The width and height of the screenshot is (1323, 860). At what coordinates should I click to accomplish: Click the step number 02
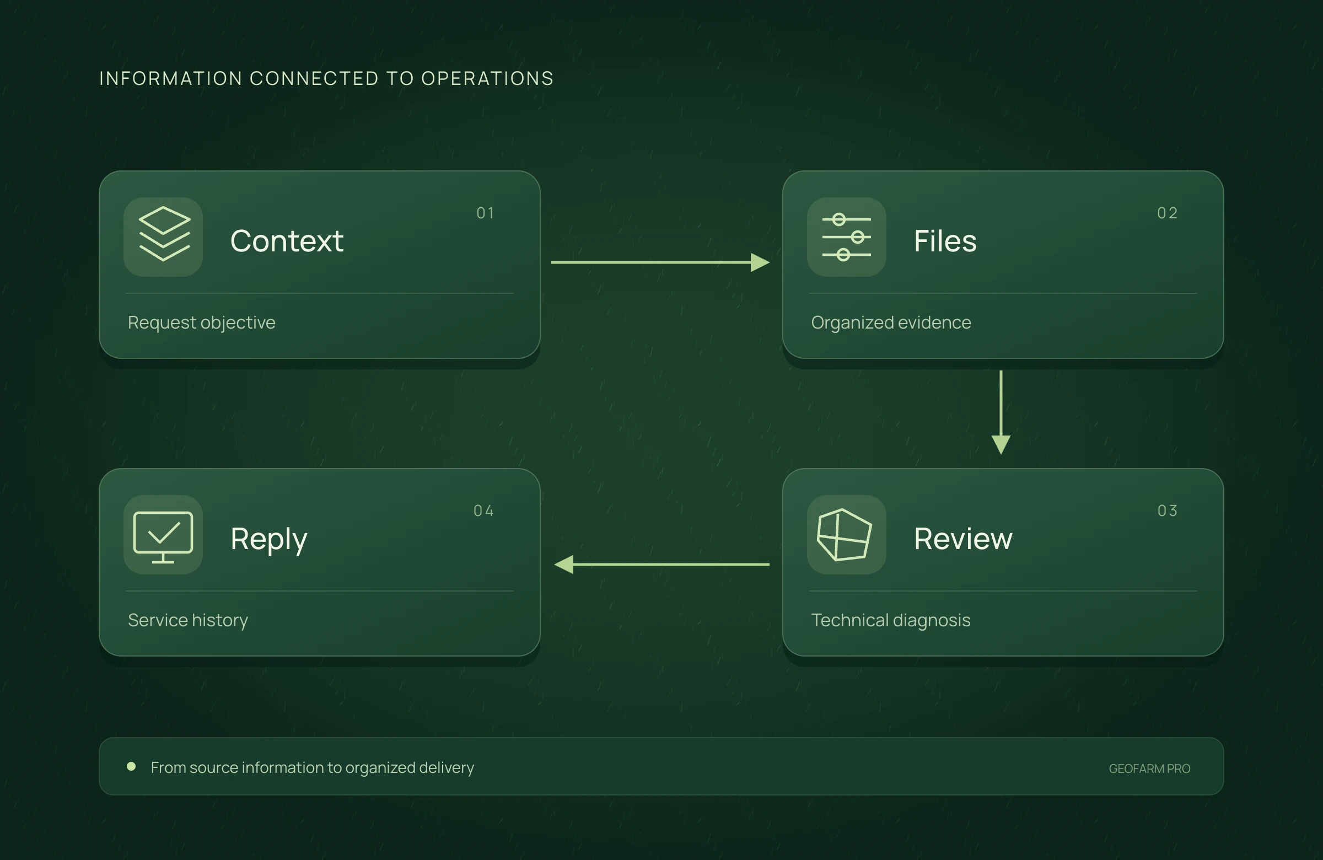pyautogui.click(x=1168, y=213)
